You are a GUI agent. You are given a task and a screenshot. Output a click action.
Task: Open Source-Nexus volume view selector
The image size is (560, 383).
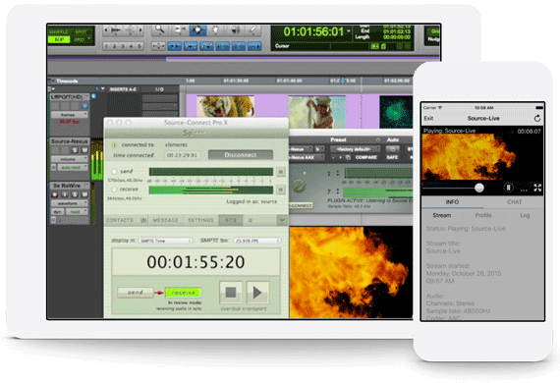(x=70, y=159)
